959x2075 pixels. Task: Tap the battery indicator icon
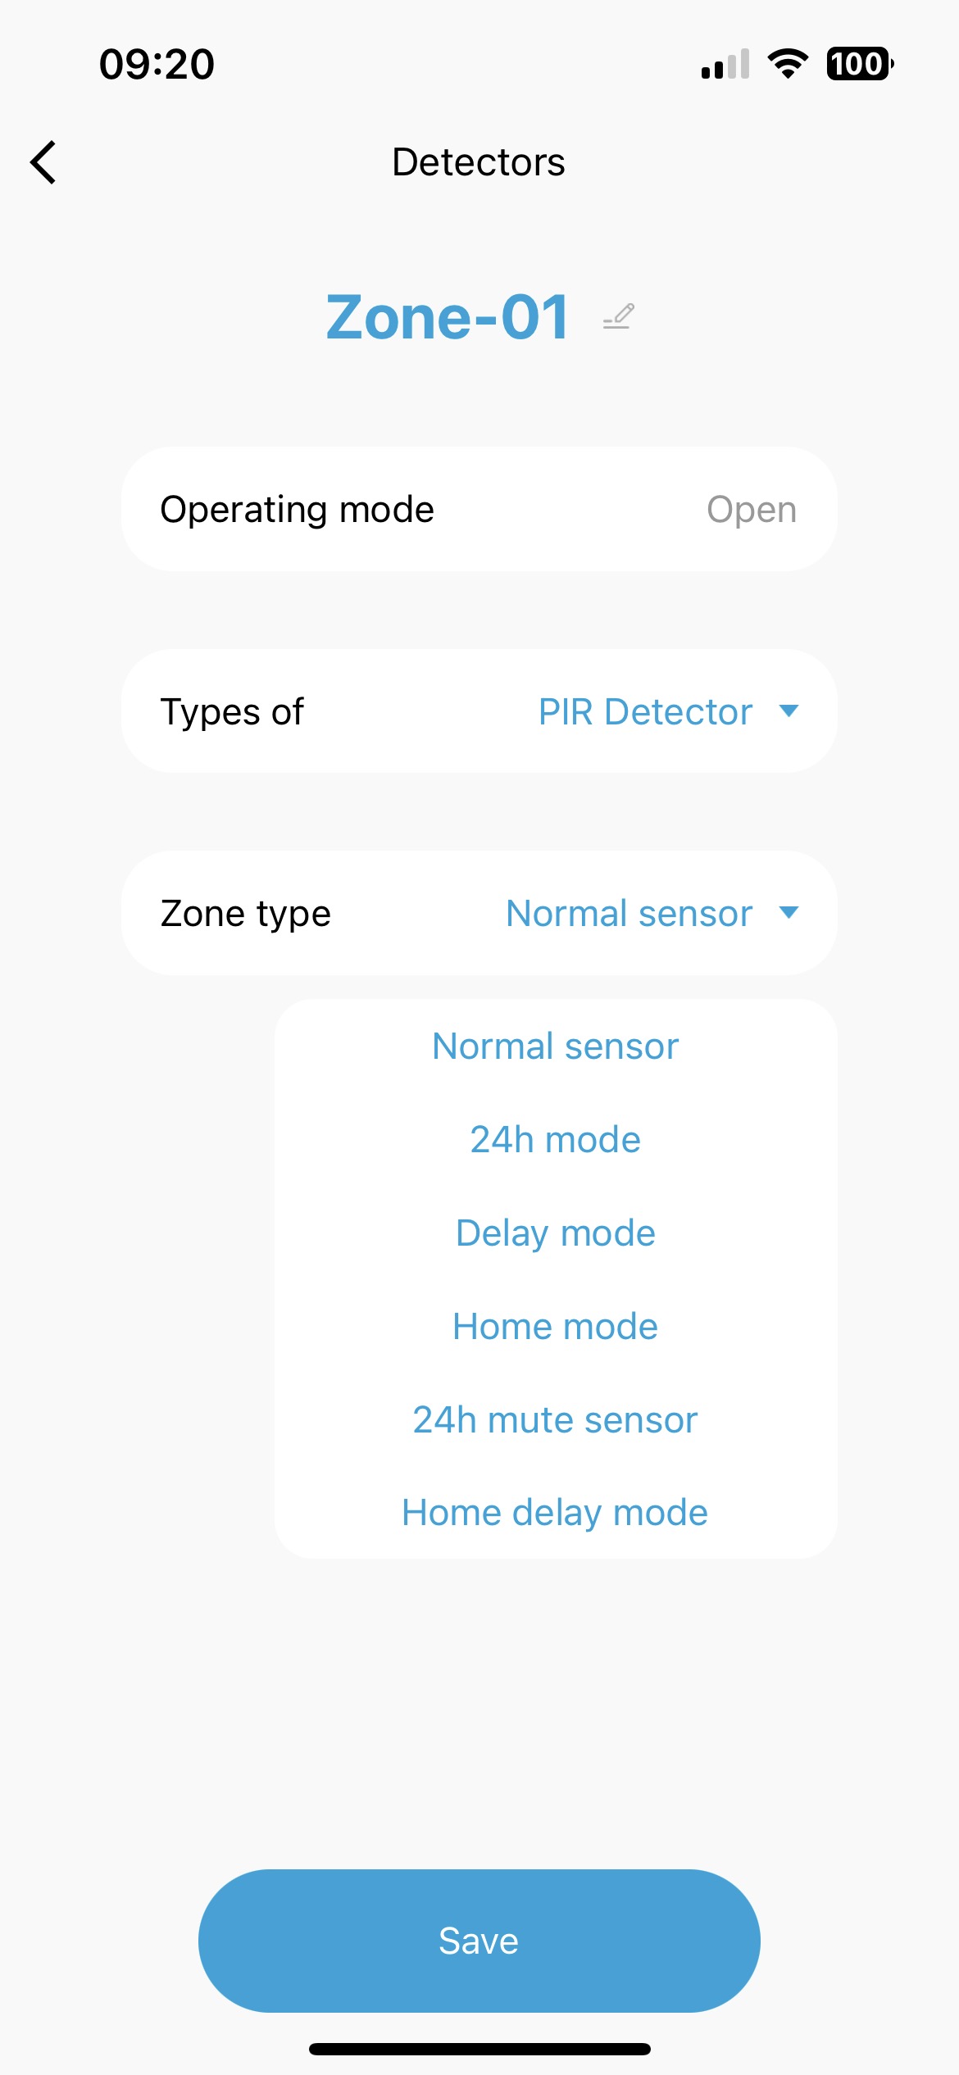click(860, 64)
